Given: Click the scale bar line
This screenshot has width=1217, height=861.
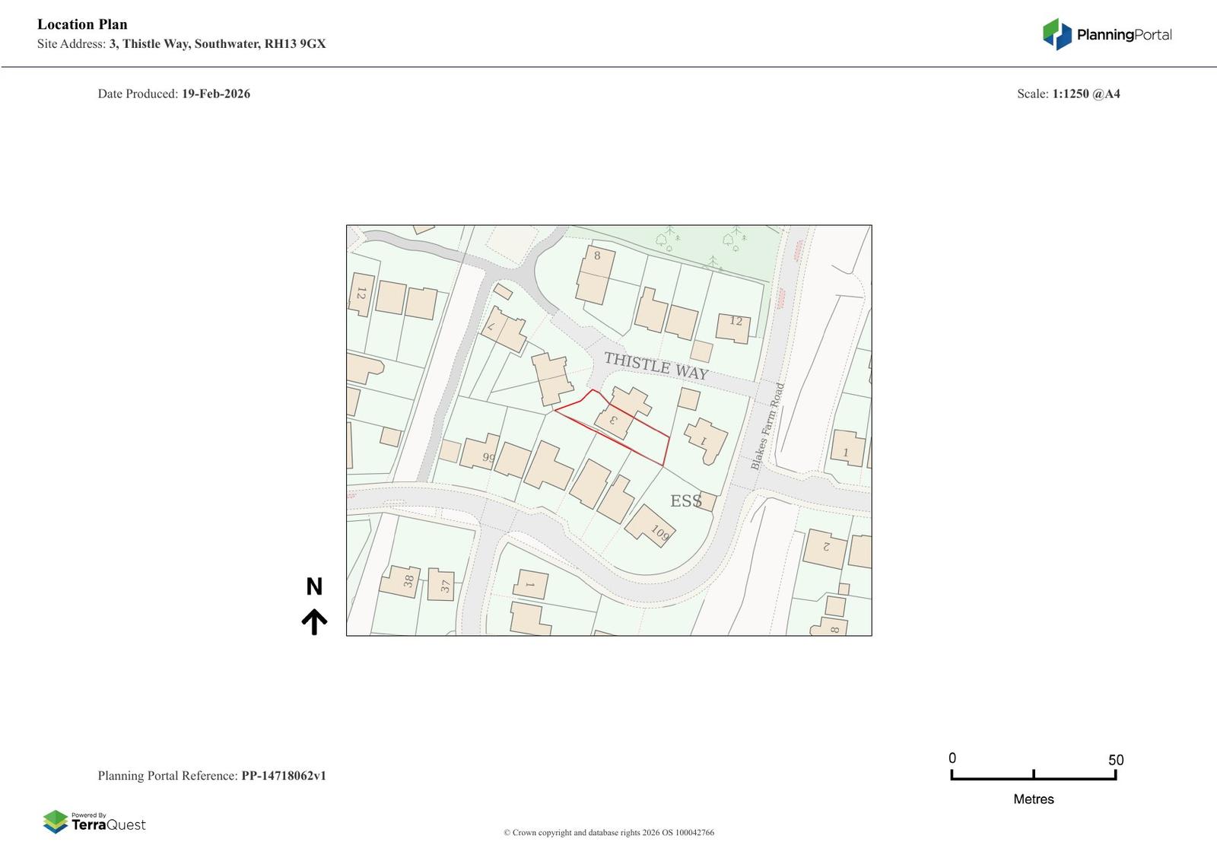Looking at the screenshot, I should pyautogui.click(x=1033, y=777).
